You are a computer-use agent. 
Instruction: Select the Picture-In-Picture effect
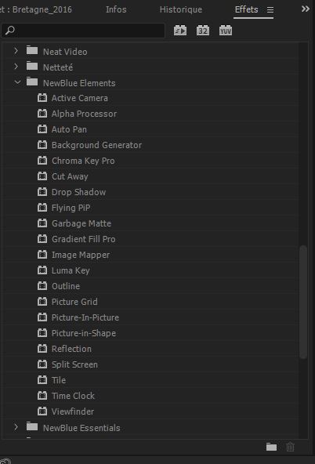[x=85, y=317]
